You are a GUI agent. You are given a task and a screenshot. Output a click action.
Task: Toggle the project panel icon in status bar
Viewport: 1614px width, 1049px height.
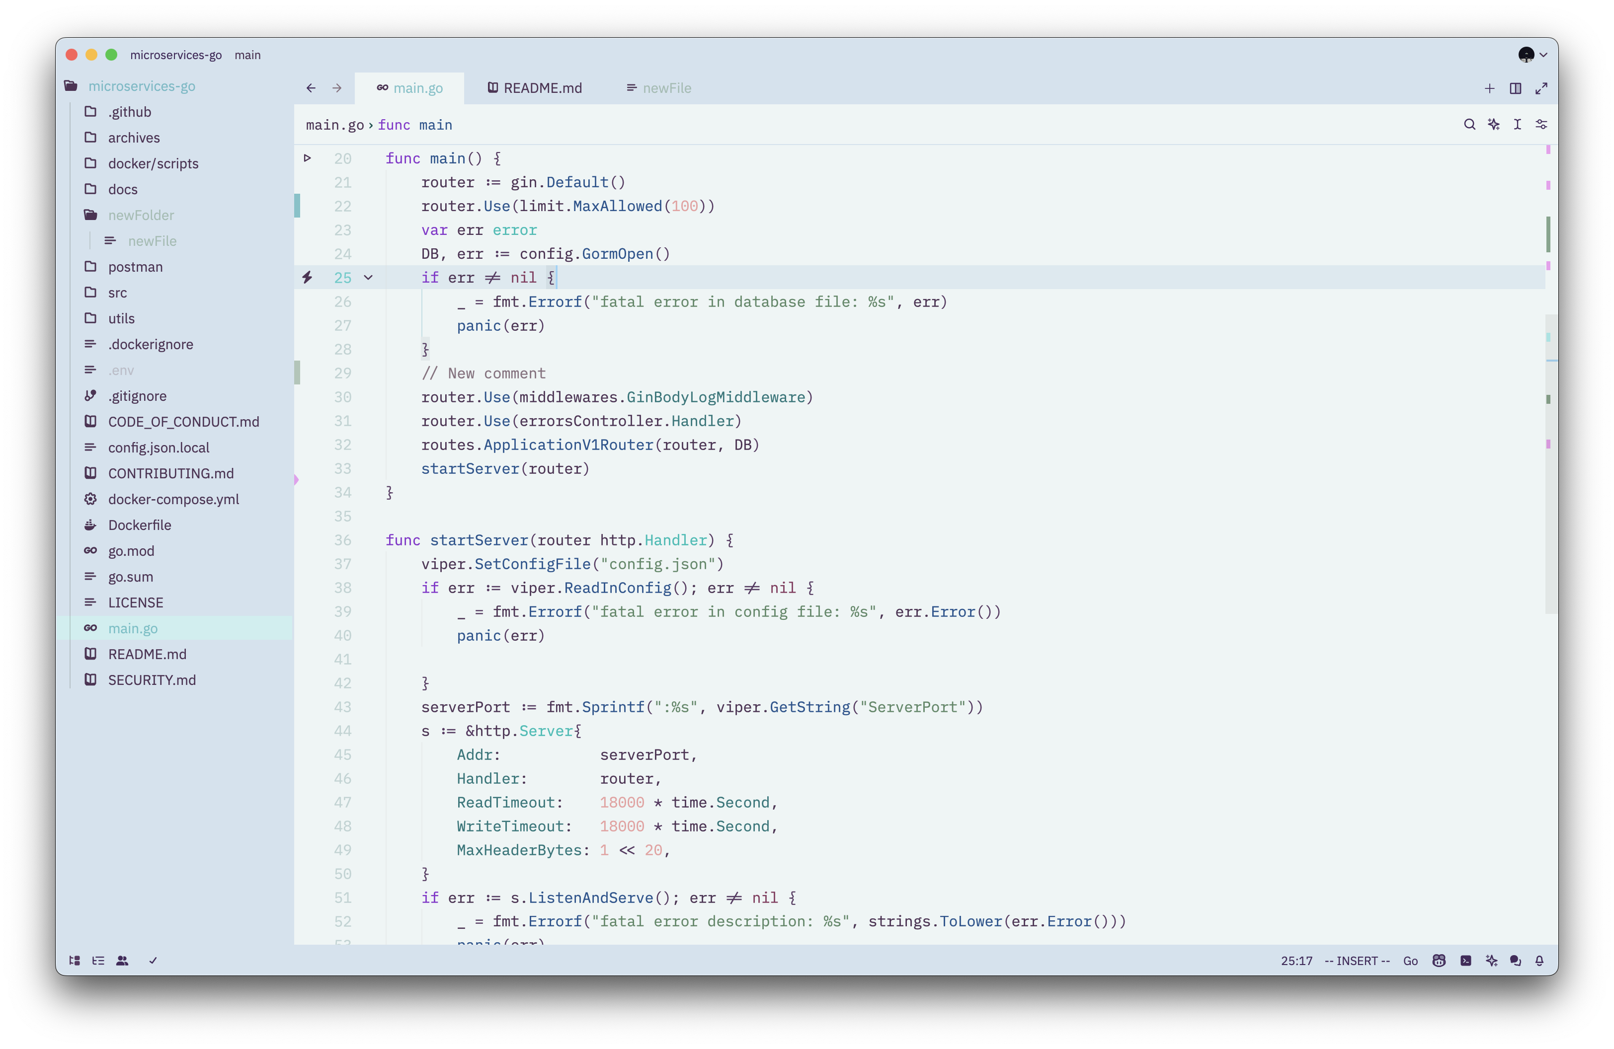tap(75, 960)
